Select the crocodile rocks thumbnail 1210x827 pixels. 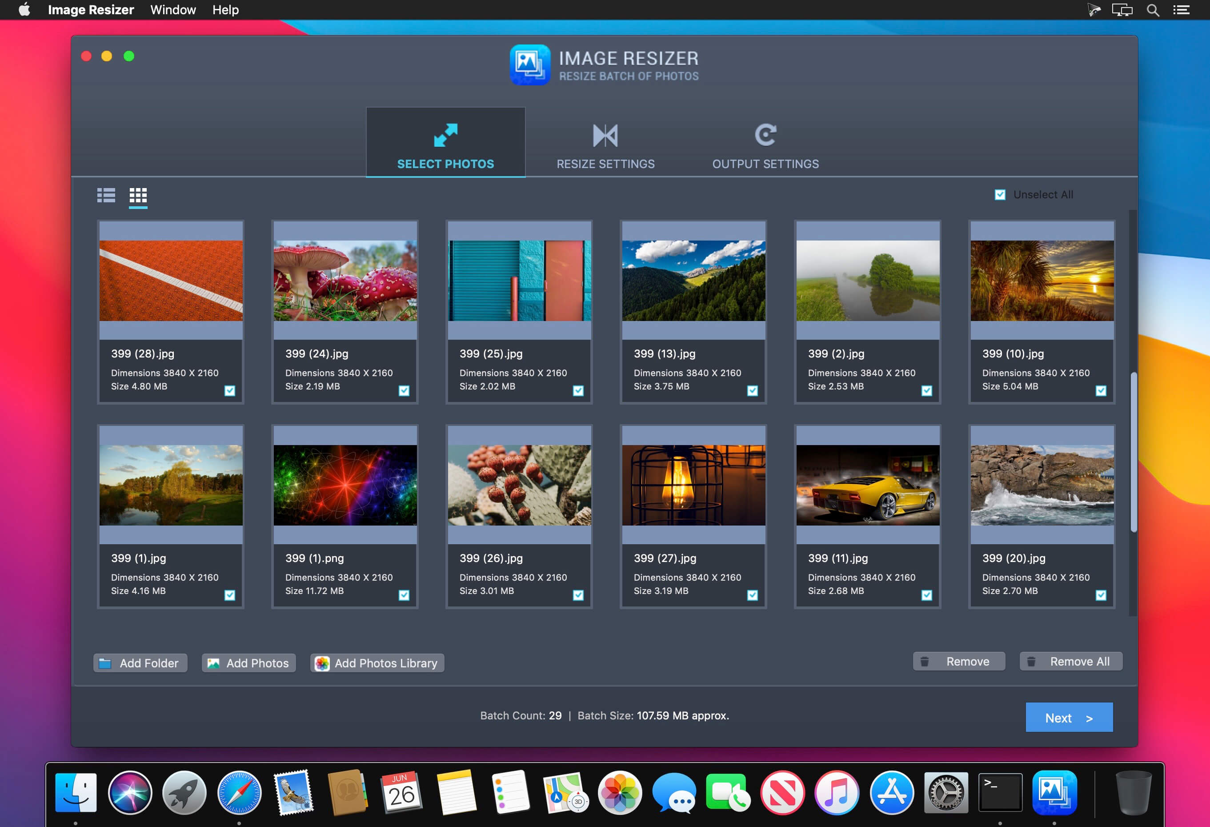[1042, 486]
